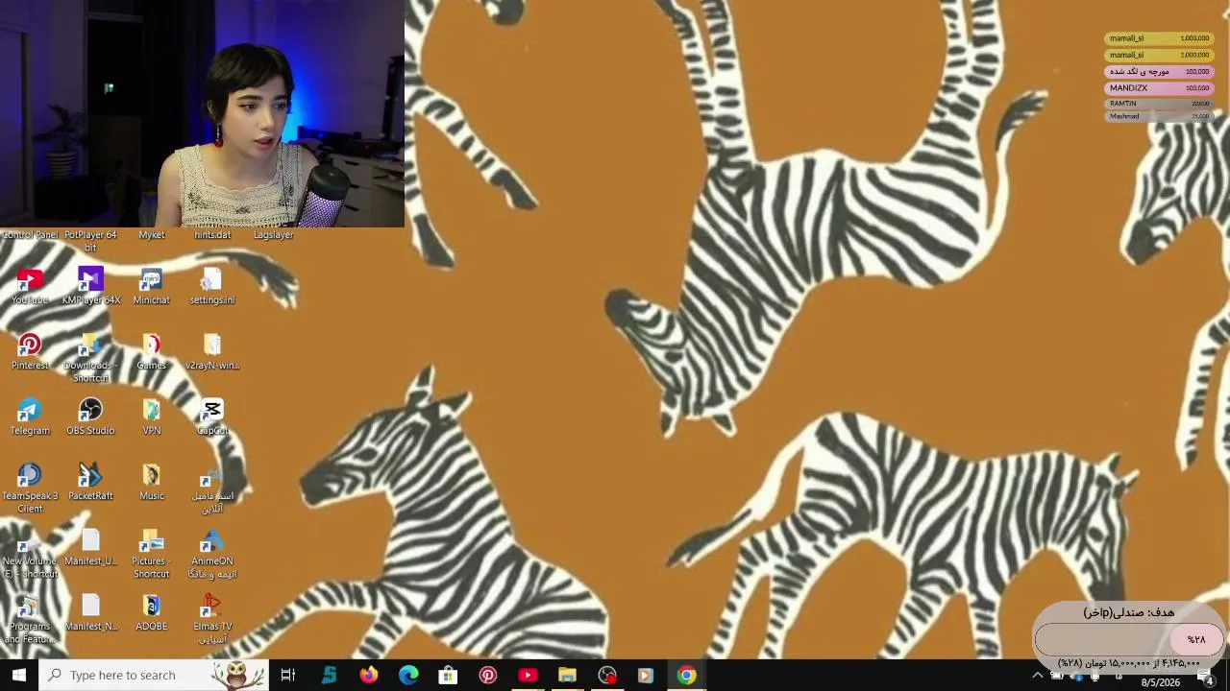The height and width of the screenshot is (691, 1230).
Task: Open the AnimeON desktop shortcut
Action: pos(212,554)
